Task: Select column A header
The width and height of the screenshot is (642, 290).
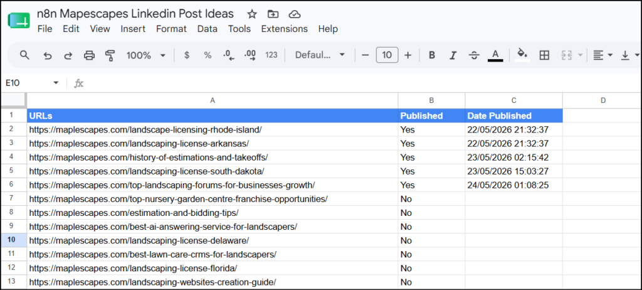Action: pyautogui.click(x=212, y=100)
